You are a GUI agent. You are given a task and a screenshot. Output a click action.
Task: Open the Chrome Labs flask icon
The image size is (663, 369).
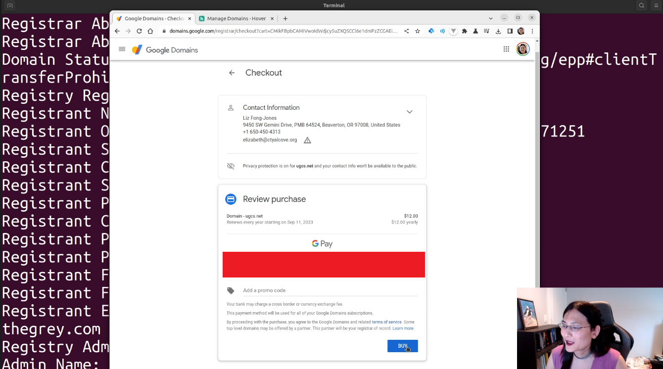(x=475, y=31)
